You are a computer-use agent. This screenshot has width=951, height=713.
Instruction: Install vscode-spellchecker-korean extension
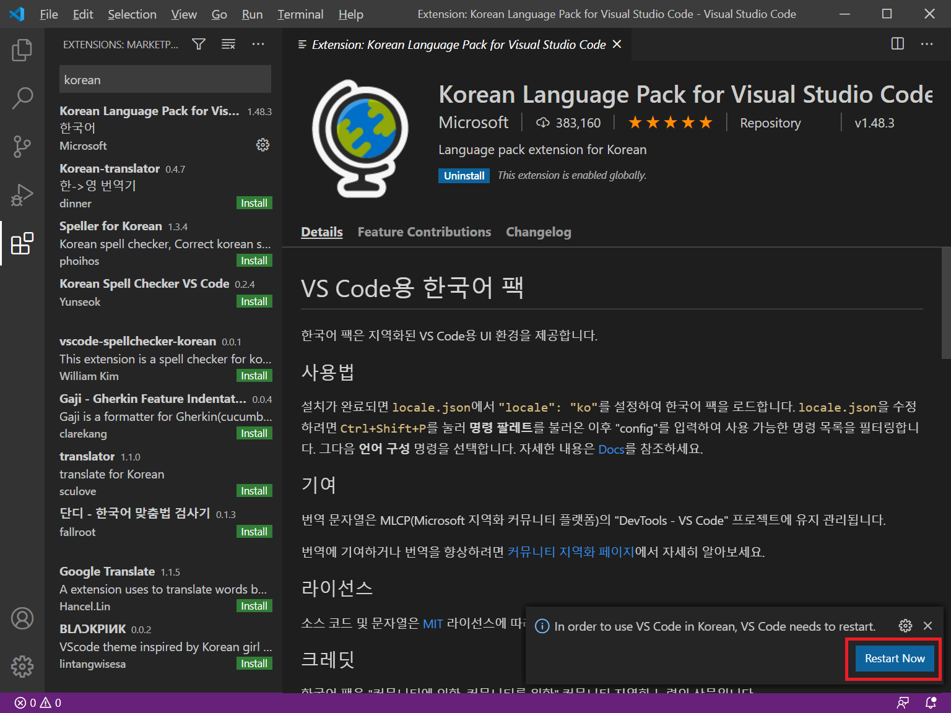point(254,376)
